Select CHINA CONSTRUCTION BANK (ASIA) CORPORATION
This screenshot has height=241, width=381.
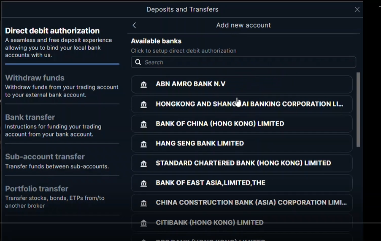242,203
